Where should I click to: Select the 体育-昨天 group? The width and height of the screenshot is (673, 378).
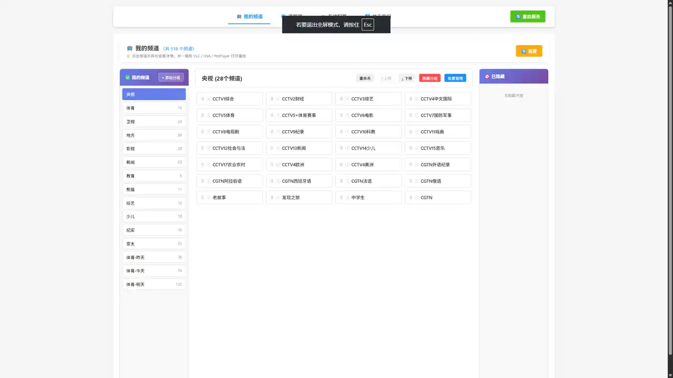coord(154,257)
